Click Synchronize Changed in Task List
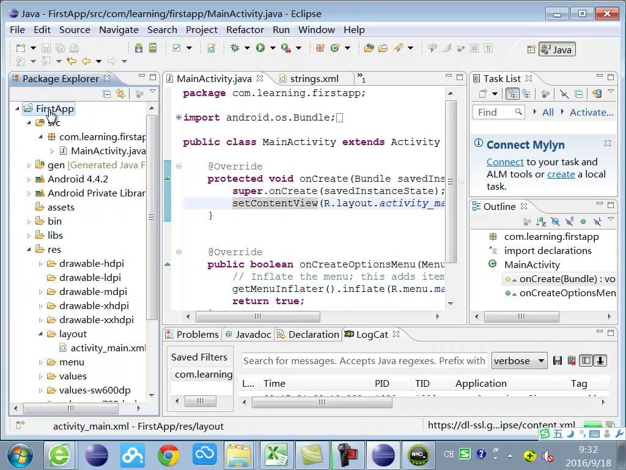The width and height of the screenshot is (626, 470). [x=597, y=94]
